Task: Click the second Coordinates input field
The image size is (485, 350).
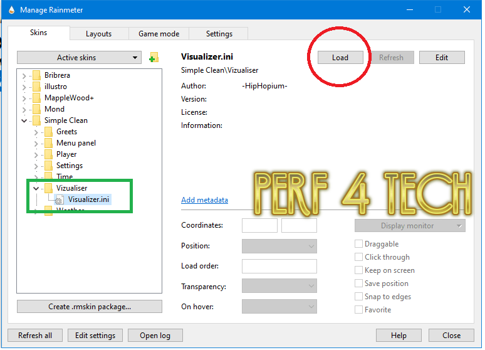Action: (299, 225)
